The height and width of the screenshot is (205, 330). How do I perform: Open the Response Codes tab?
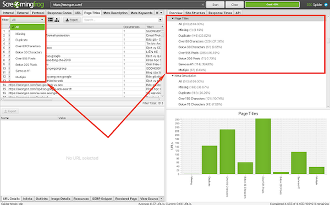click(x=59, y=13)
